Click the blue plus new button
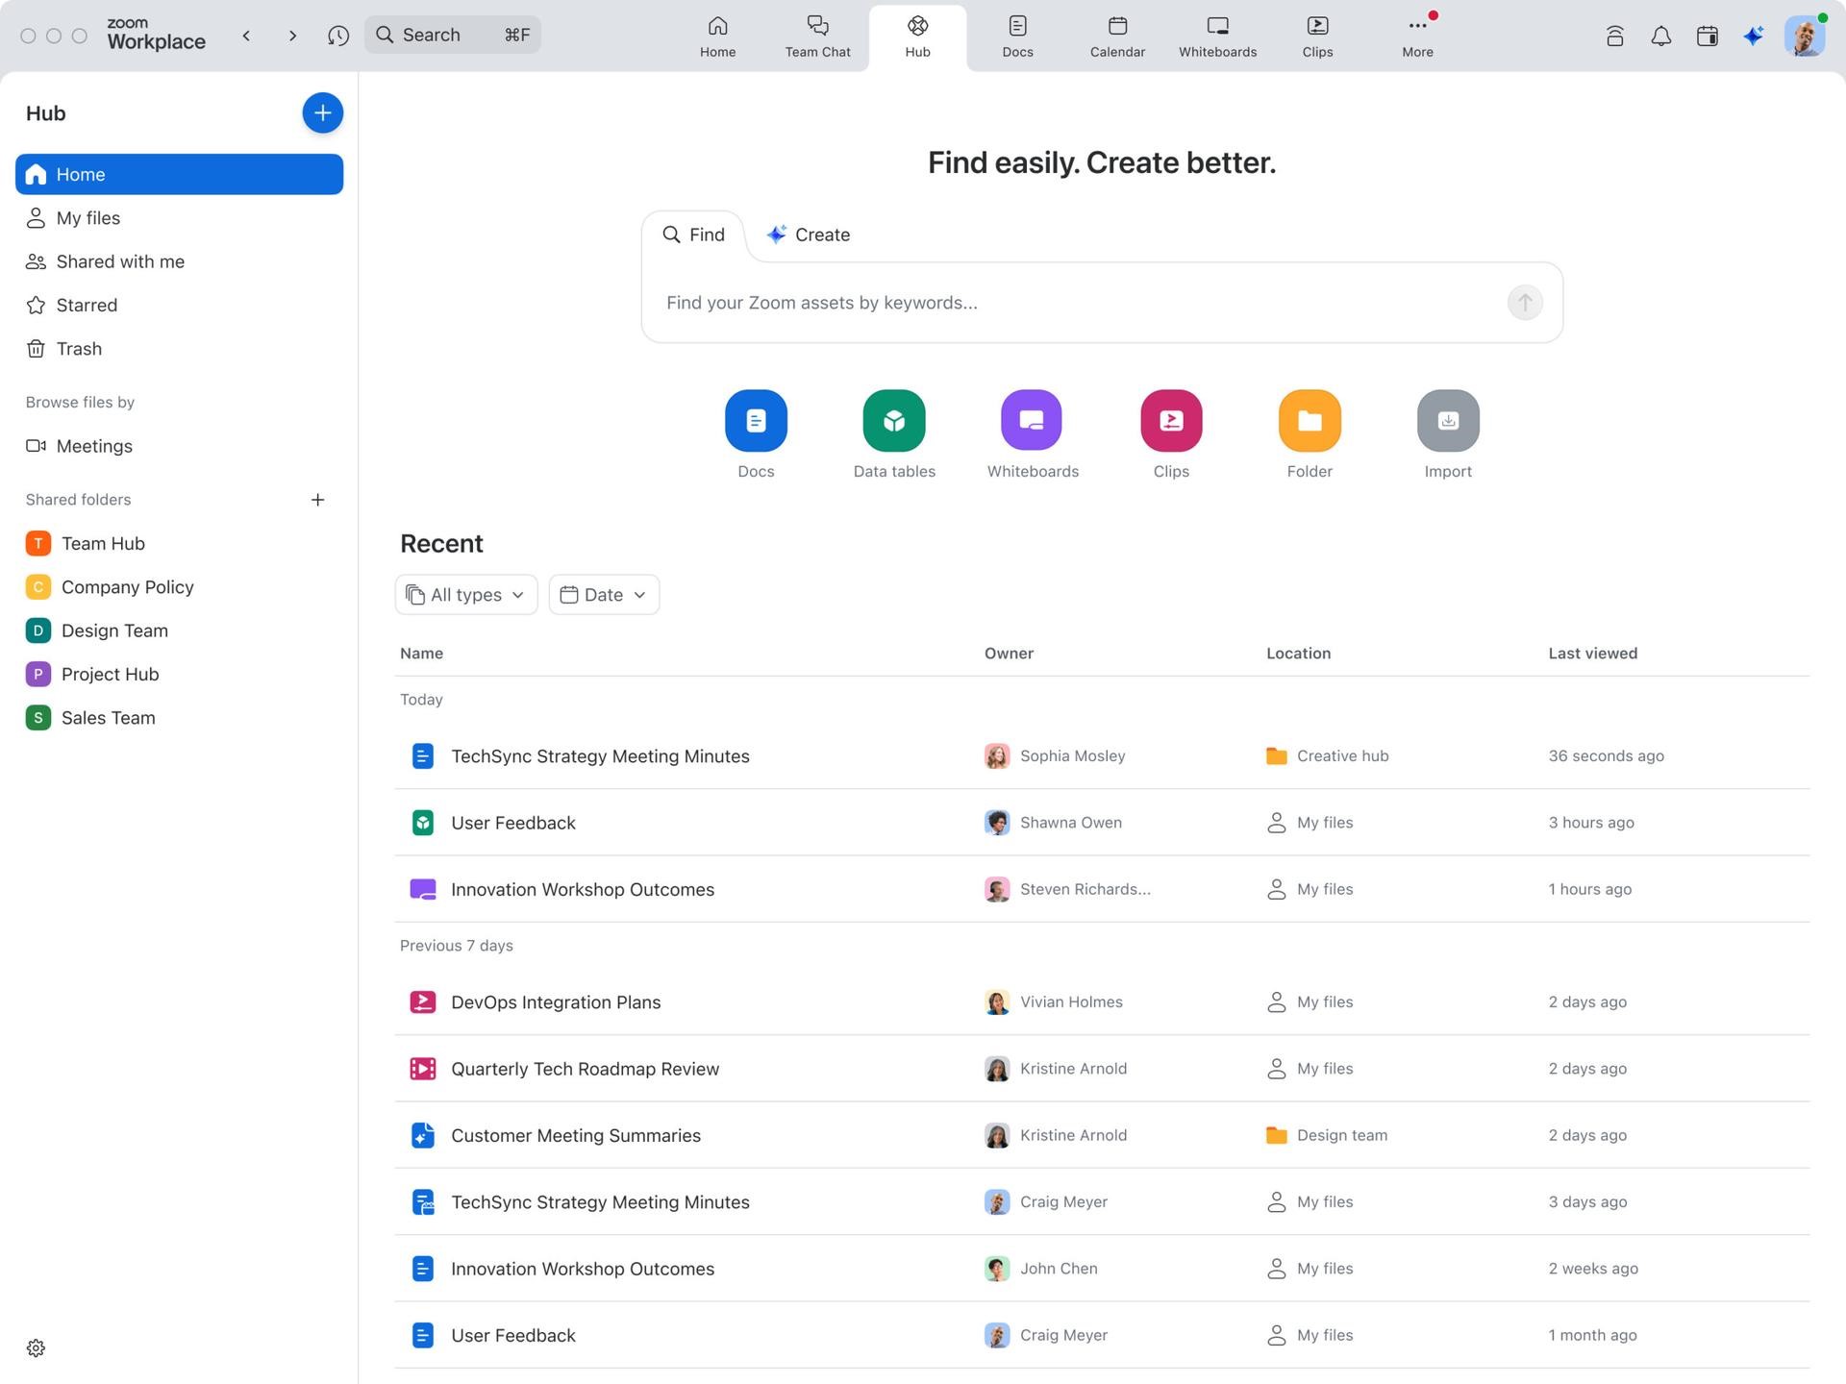 [322, 112]
